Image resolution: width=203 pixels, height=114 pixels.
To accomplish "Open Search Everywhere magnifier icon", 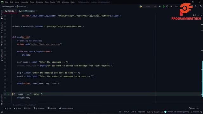I will pos(201,6).
